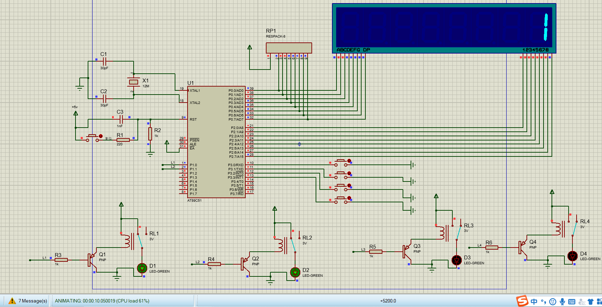
Task: Select the D3 LED-GREEN component
Action: (x=457, y=260)
